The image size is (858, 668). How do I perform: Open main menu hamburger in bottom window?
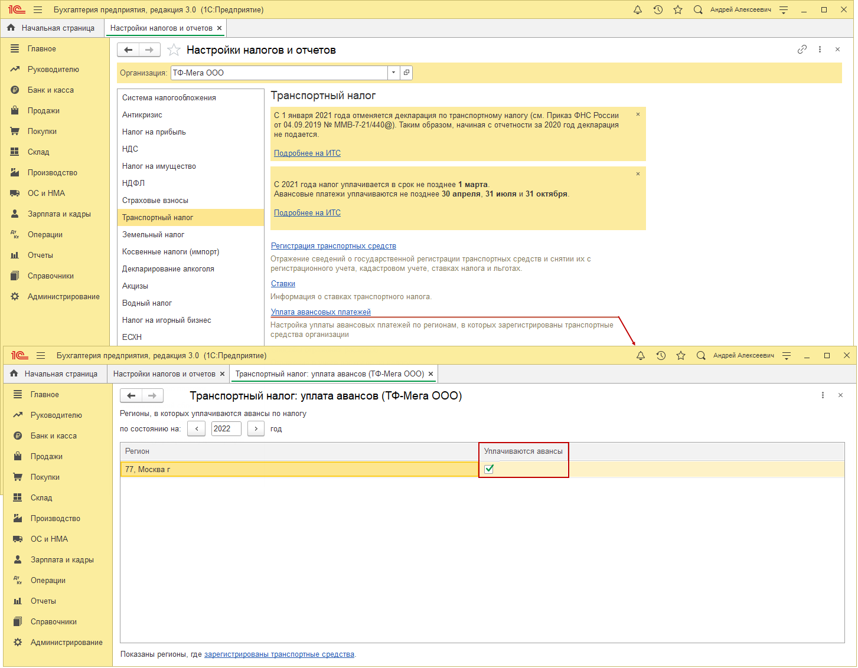[41, 355]
